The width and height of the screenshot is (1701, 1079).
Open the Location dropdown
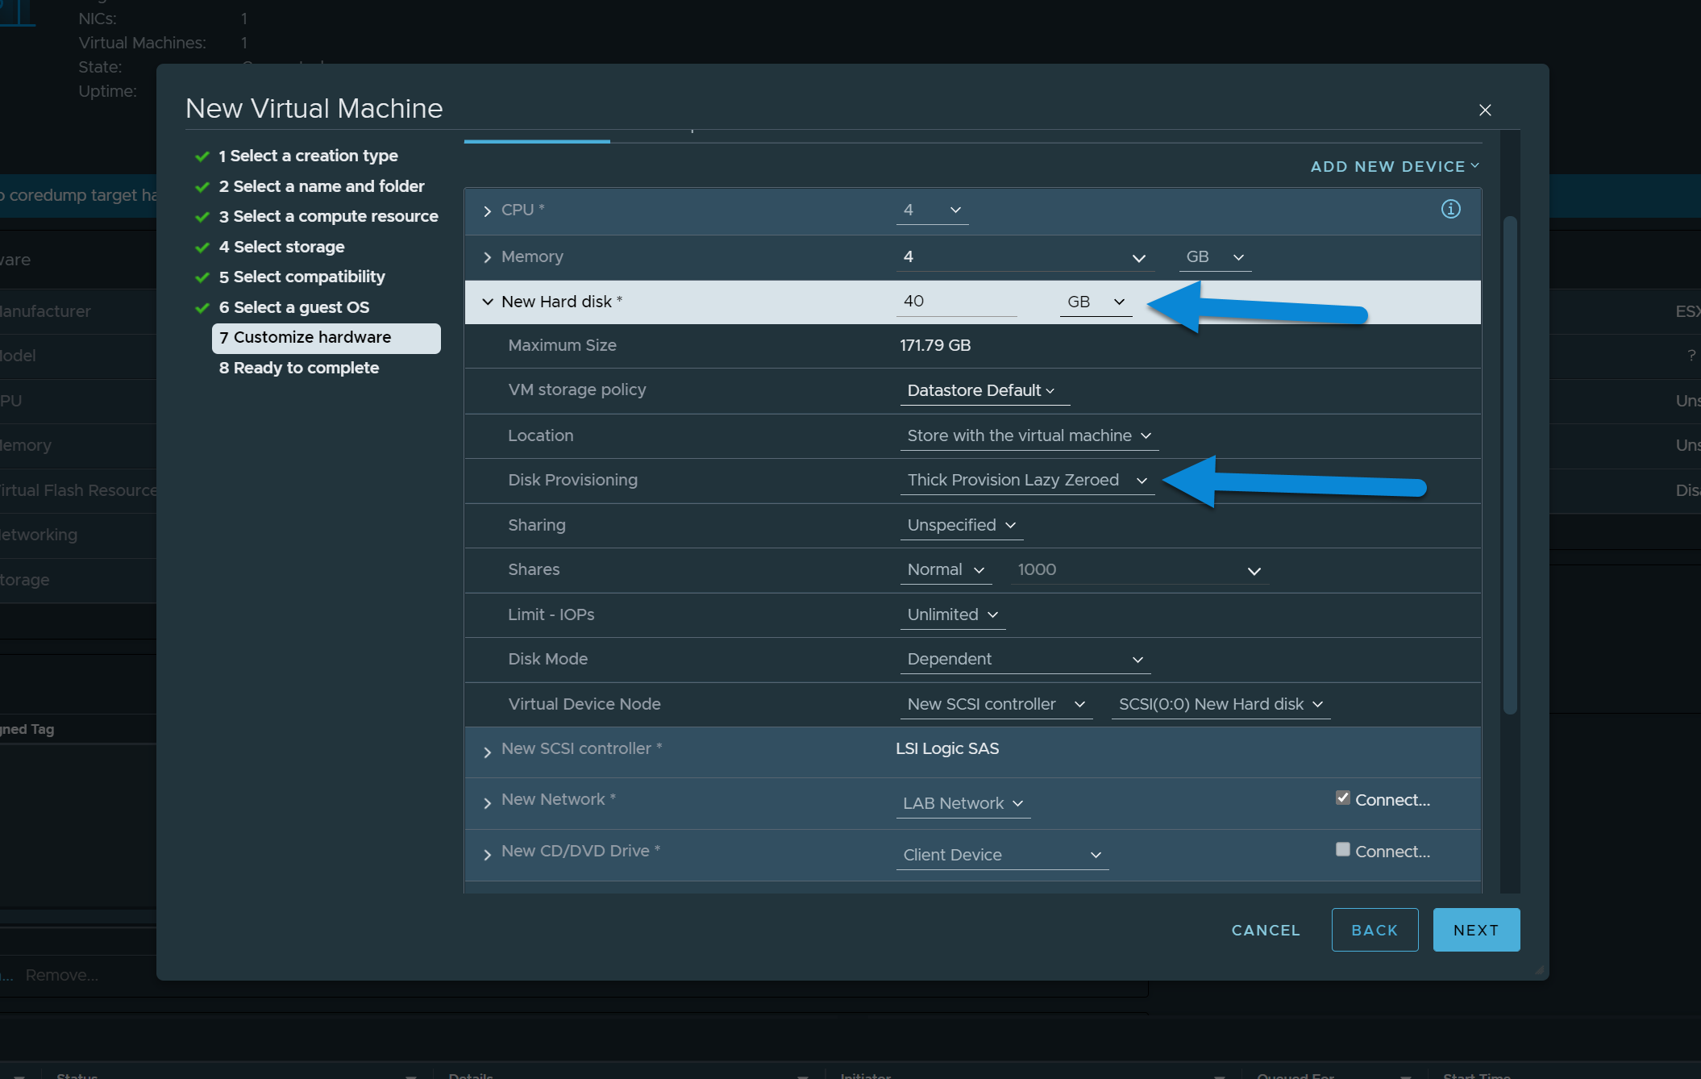point(1029,436)
